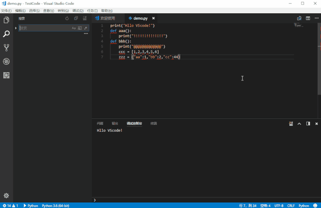Click the 'def aaa():' line
Screen dimensions: 321x208
pyautogui.click(x=120, y=31)
